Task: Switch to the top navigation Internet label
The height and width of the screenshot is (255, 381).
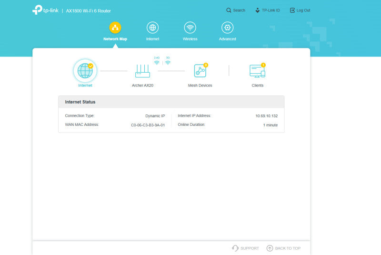Action: [152, 39]
